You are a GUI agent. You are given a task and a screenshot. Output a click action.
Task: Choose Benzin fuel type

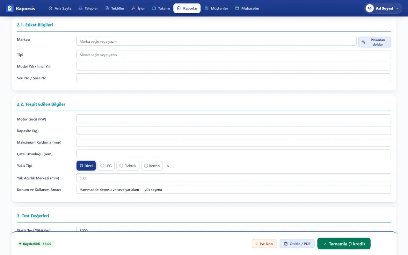[152, 166]
